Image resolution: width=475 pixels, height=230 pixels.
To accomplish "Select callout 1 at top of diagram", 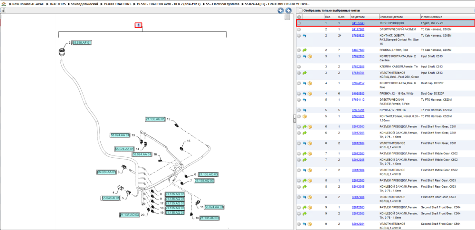I will [138, 26].
